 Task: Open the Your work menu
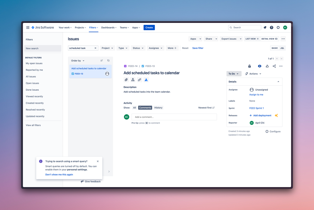point(65,28)
